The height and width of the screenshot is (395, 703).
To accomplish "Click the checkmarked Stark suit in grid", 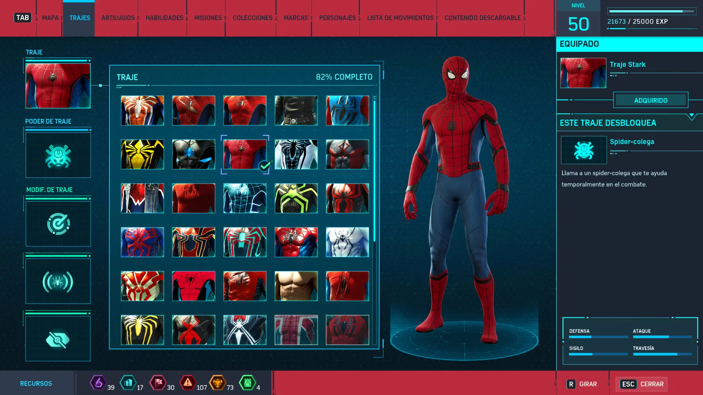I will (245, 154).
